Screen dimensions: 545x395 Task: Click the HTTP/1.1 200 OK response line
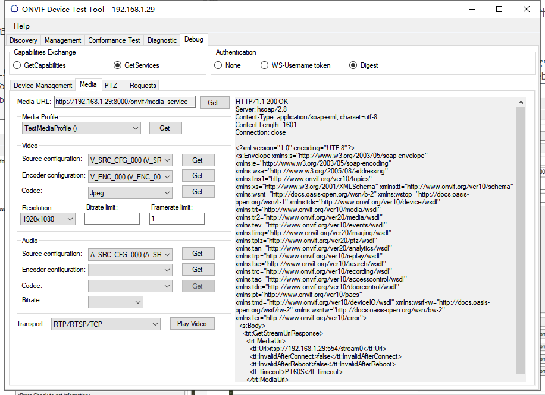(262, 102)
